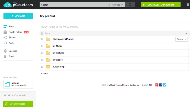Open the notifications bell

[188, 5]
